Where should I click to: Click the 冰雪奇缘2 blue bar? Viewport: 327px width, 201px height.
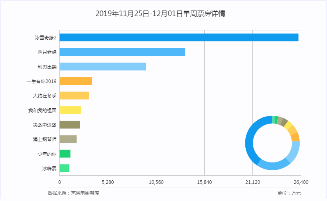coord(179,37)
